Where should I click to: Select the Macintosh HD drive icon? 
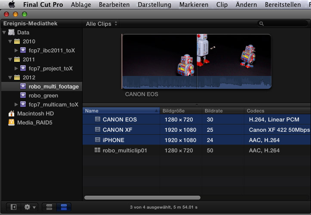click(12, 114)
